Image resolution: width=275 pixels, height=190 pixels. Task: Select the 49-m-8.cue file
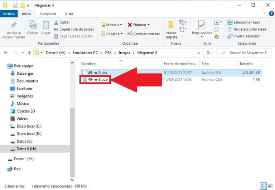coord(95,79)
